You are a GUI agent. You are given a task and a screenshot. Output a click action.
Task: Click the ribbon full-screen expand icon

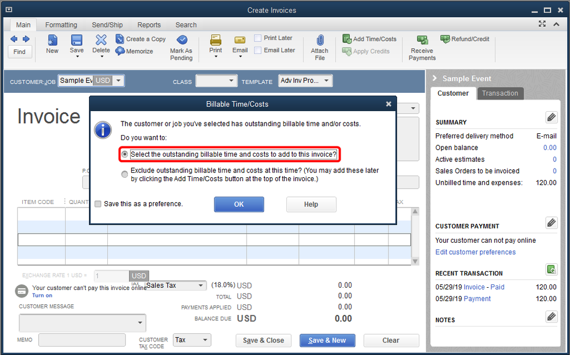click(543, 24)
